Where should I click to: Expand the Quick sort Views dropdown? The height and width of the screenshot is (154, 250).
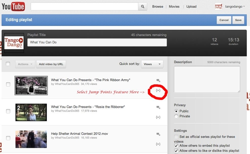[152, 64]
